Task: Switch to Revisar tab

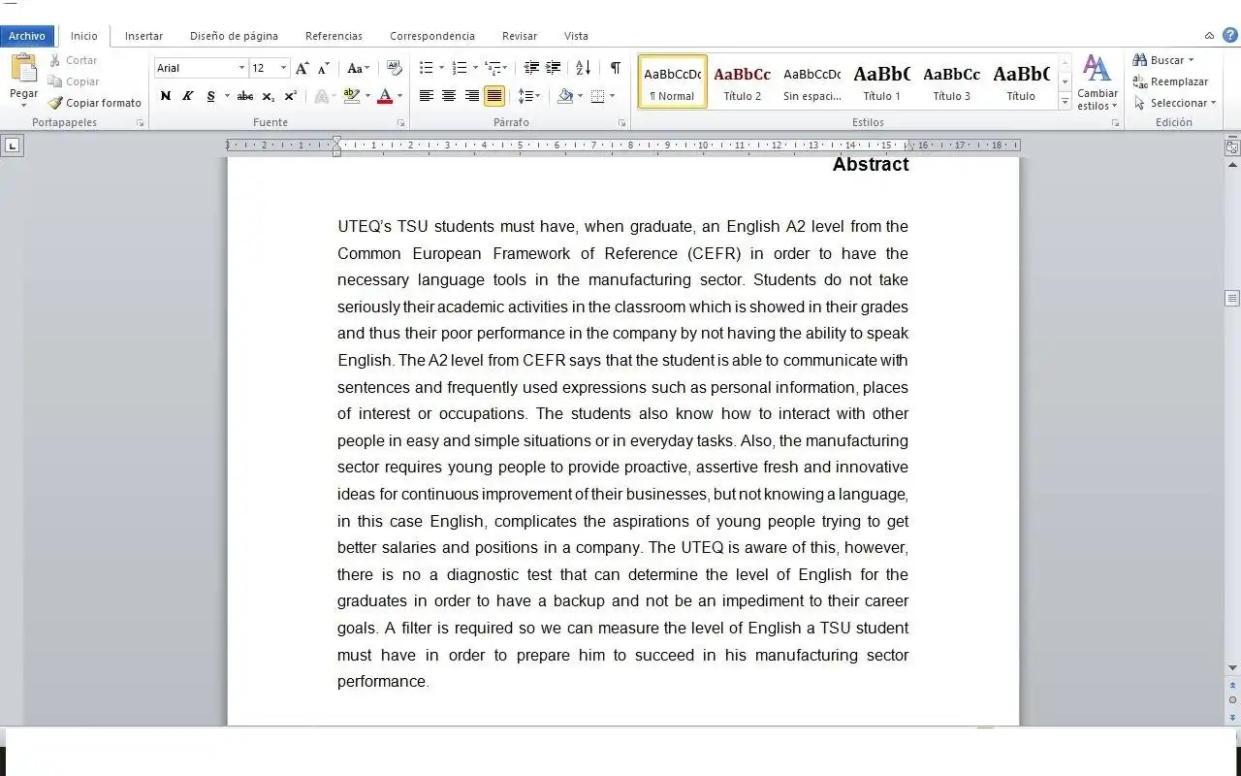Action: pos(520,36)
